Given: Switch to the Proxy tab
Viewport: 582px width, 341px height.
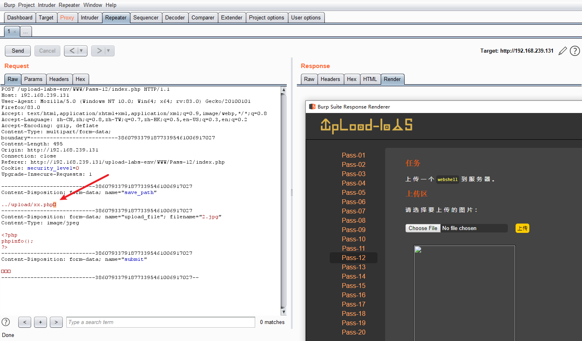Looking at the screenshot, I should point(67,17).
